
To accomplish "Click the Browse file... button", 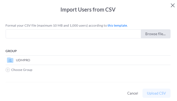I will click(156, 34).
